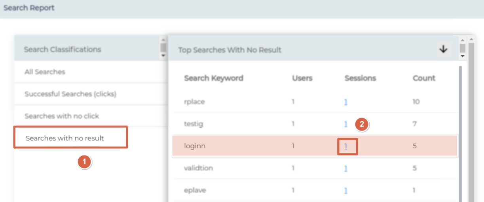Screen dimensions: 484x202
Task: Choose Searches with no click
Action: coord(62,116)
